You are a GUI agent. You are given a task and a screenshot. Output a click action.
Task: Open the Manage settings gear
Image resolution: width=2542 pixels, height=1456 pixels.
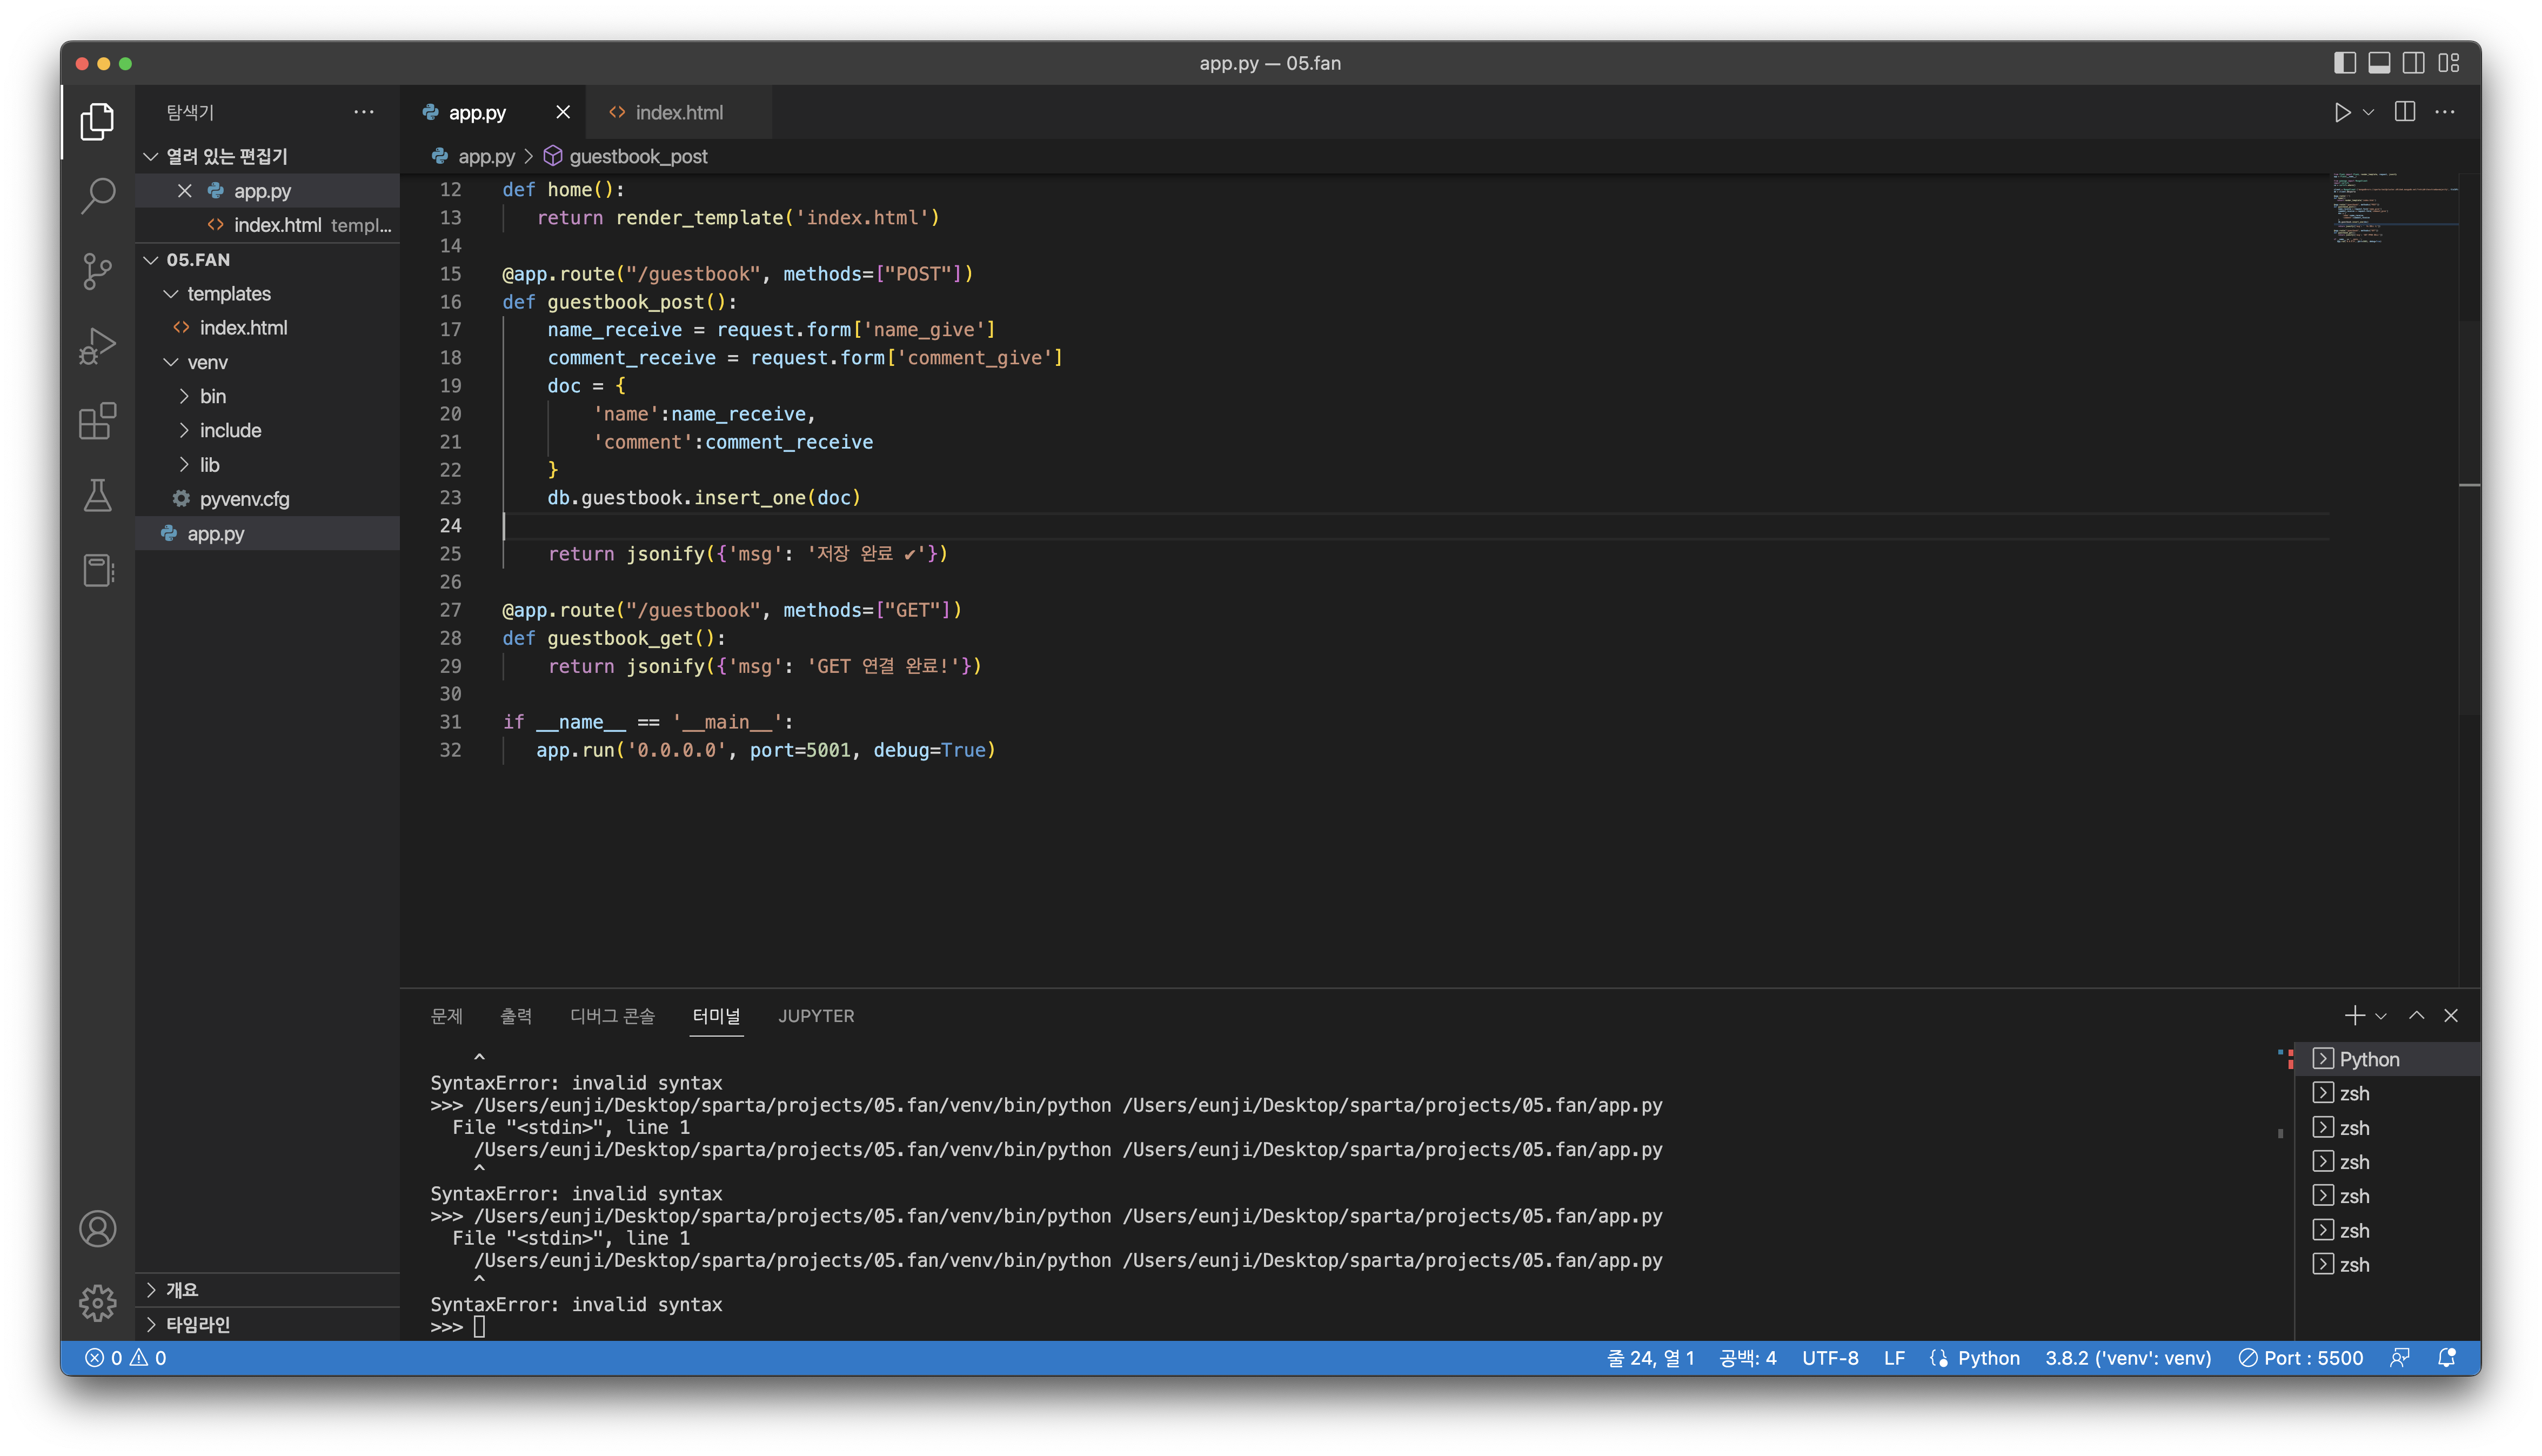(97, 1303)
